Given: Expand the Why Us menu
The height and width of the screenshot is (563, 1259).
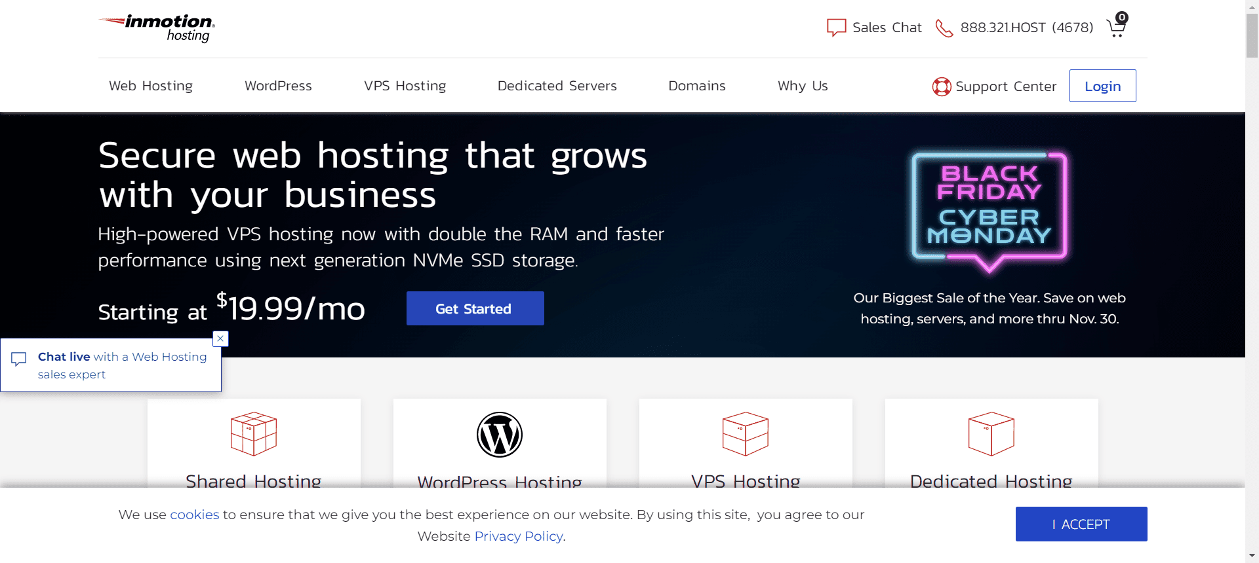Looking at the screenshot, I should 802,86.
